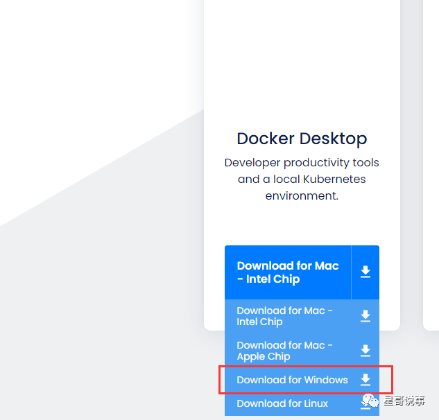Screen dimensions: 439x420
Task: Click the word 'environment.' in description
Action: pos(302,196)
